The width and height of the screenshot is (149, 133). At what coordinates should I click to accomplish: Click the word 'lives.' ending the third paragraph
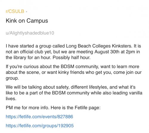pyautogui.click(x=11, y=99)
